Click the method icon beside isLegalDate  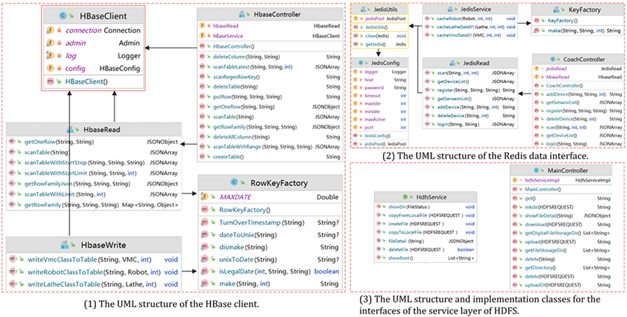point(205,271)
